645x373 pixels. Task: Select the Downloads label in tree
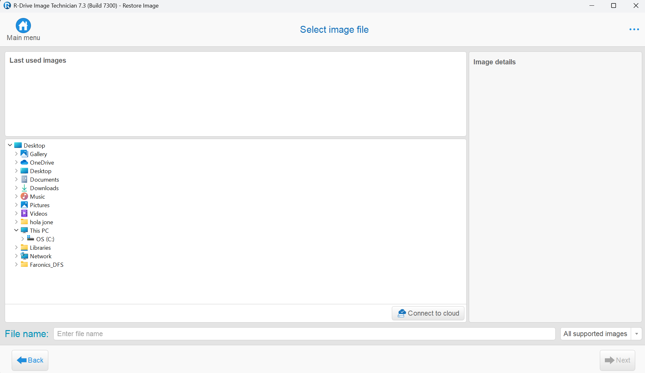click(44, 188)
